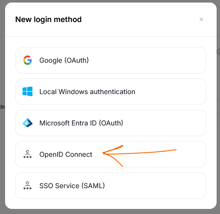220x214 pixels.
Task: Choose the OpenID Connect login method
Action: (x=111, y=154)
